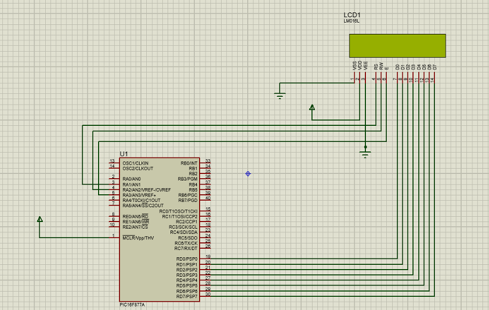This screenshot has width=489, height=310.
Task: Click the VEE pin label on LCD1
Action: click(366, 65)
